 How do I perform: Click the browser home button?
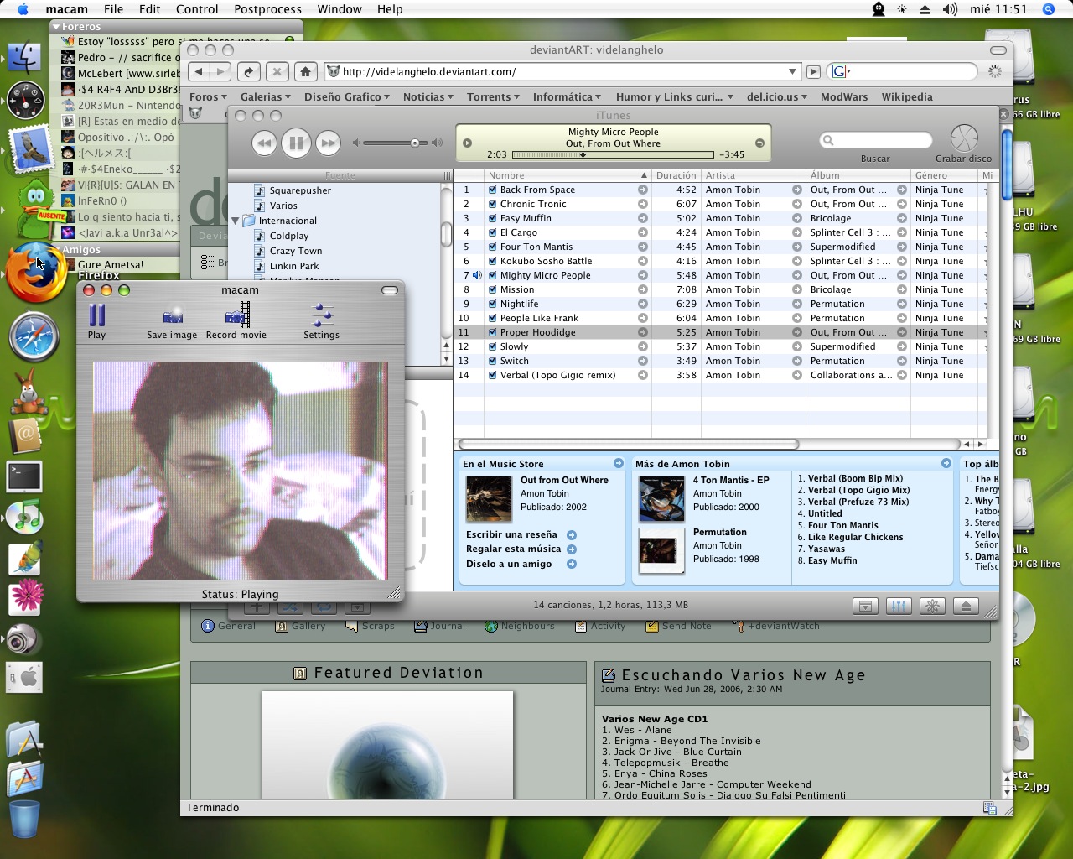[306, 71]
